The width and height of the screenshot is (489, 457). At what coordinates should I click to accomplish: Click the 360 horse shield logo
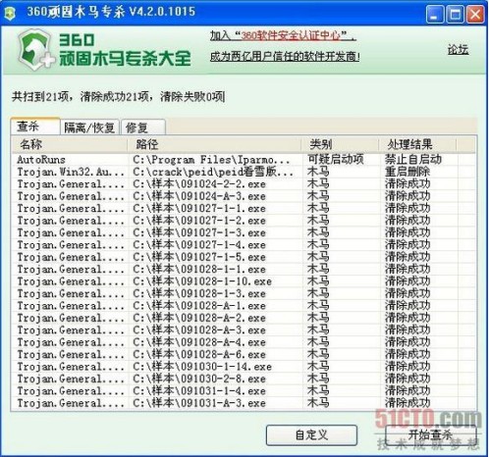35,50
